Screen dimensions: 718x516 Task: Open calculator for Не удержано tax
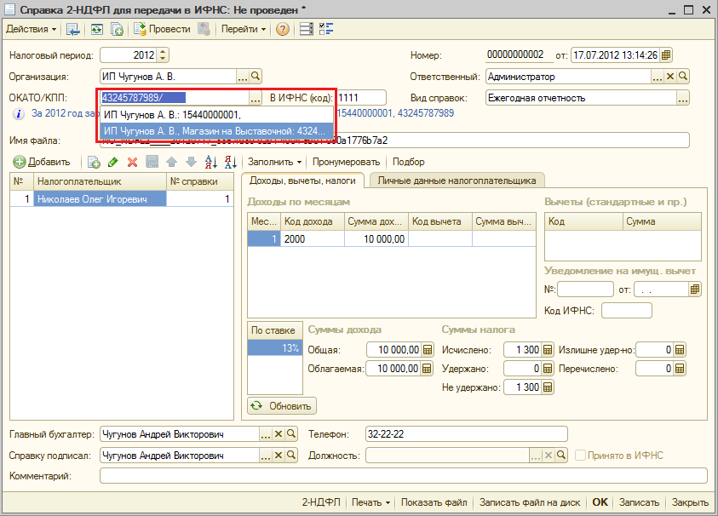(x=547, y=387)
